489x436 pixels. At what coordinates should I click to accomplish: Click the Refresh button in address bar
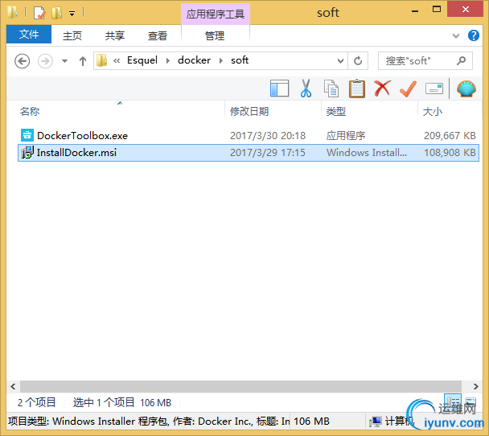tap(358, 60)
